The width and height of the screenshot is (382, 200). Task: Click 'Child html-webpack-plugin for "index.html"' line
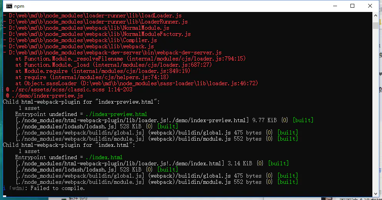click(69, 145)
